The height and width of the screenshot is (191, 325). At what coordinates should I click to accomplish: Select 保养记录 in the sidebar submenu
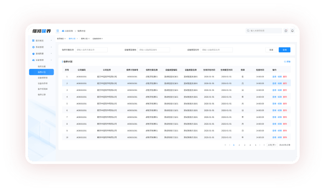pos(41,95)
